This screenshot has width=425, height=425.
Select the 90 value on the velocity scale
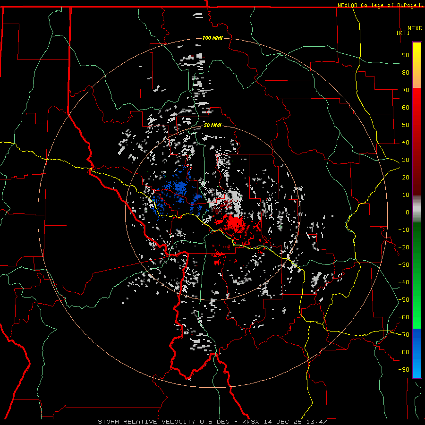[406, 55]
